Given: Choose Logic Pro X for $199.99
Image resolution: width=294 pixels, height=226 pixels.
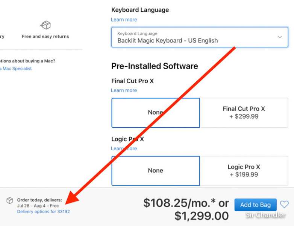Looking at the screenshot, I should [244, 171].
